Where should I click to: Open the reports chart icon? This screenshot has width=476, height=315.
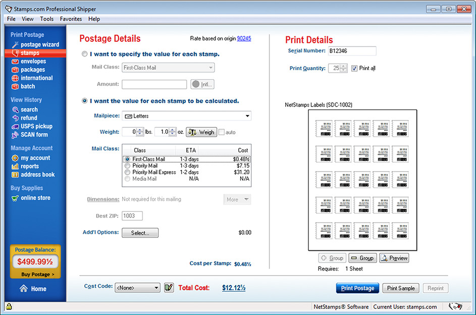(15, 166)
